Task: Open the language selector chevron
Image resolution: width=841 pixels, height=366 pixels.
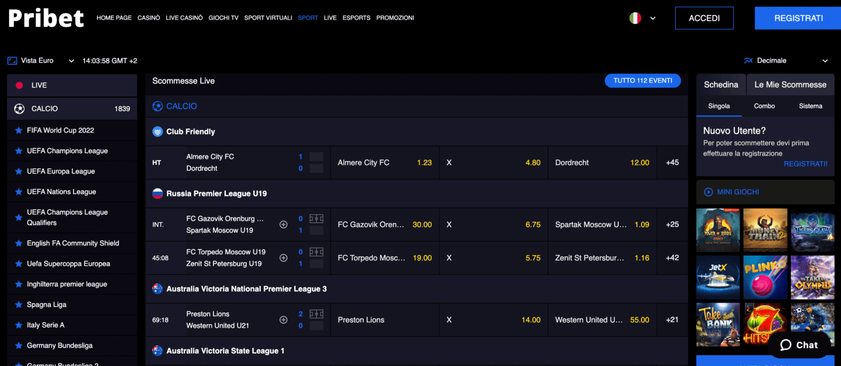Action: click(x=653, y=18)
